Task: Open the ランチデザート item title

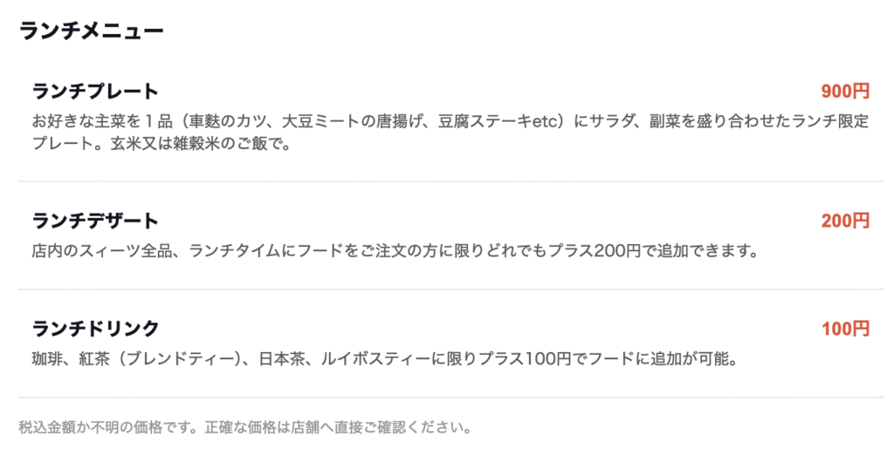Action: pyautogui.click(x=95, y=221)
